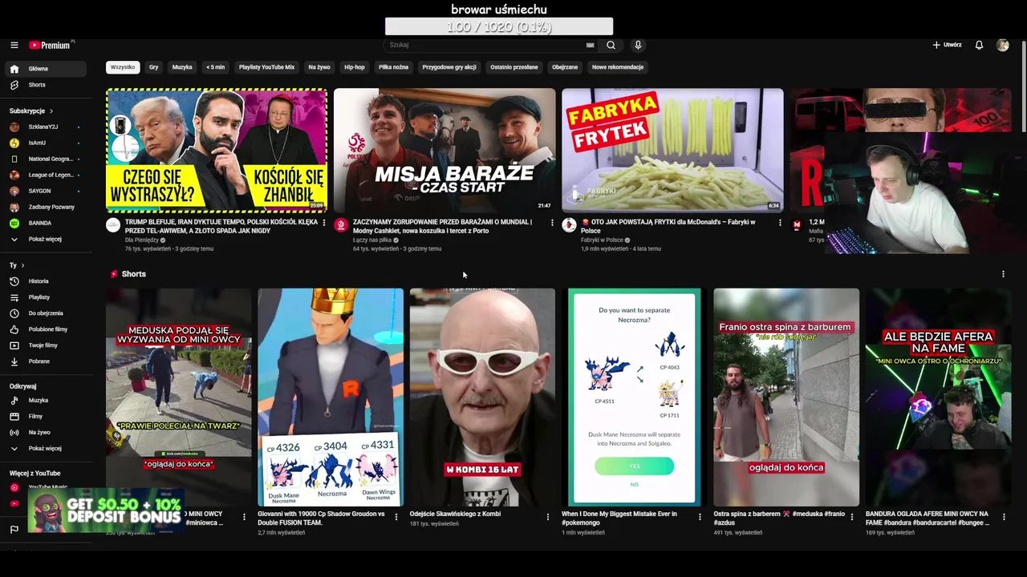Open the FABRYKA FRYTEK video thumbnail
This screenshot has width=1027, height=577.
pos(672,150)
